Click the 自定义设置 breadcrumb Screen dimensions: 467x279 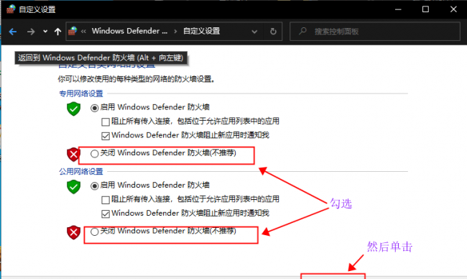(202, 31)
